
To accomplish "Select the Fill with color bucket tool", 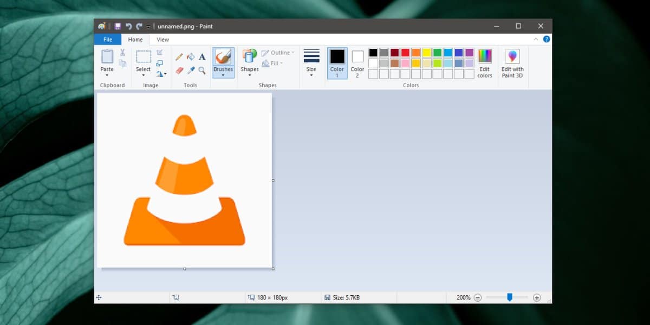I will click(x=191, y=57).
